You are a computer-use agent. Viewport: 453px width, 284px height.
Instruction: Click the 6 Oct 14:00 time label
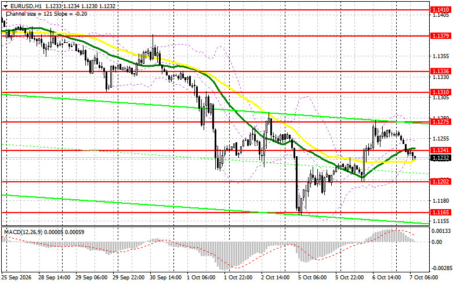(x=387, y=278)
